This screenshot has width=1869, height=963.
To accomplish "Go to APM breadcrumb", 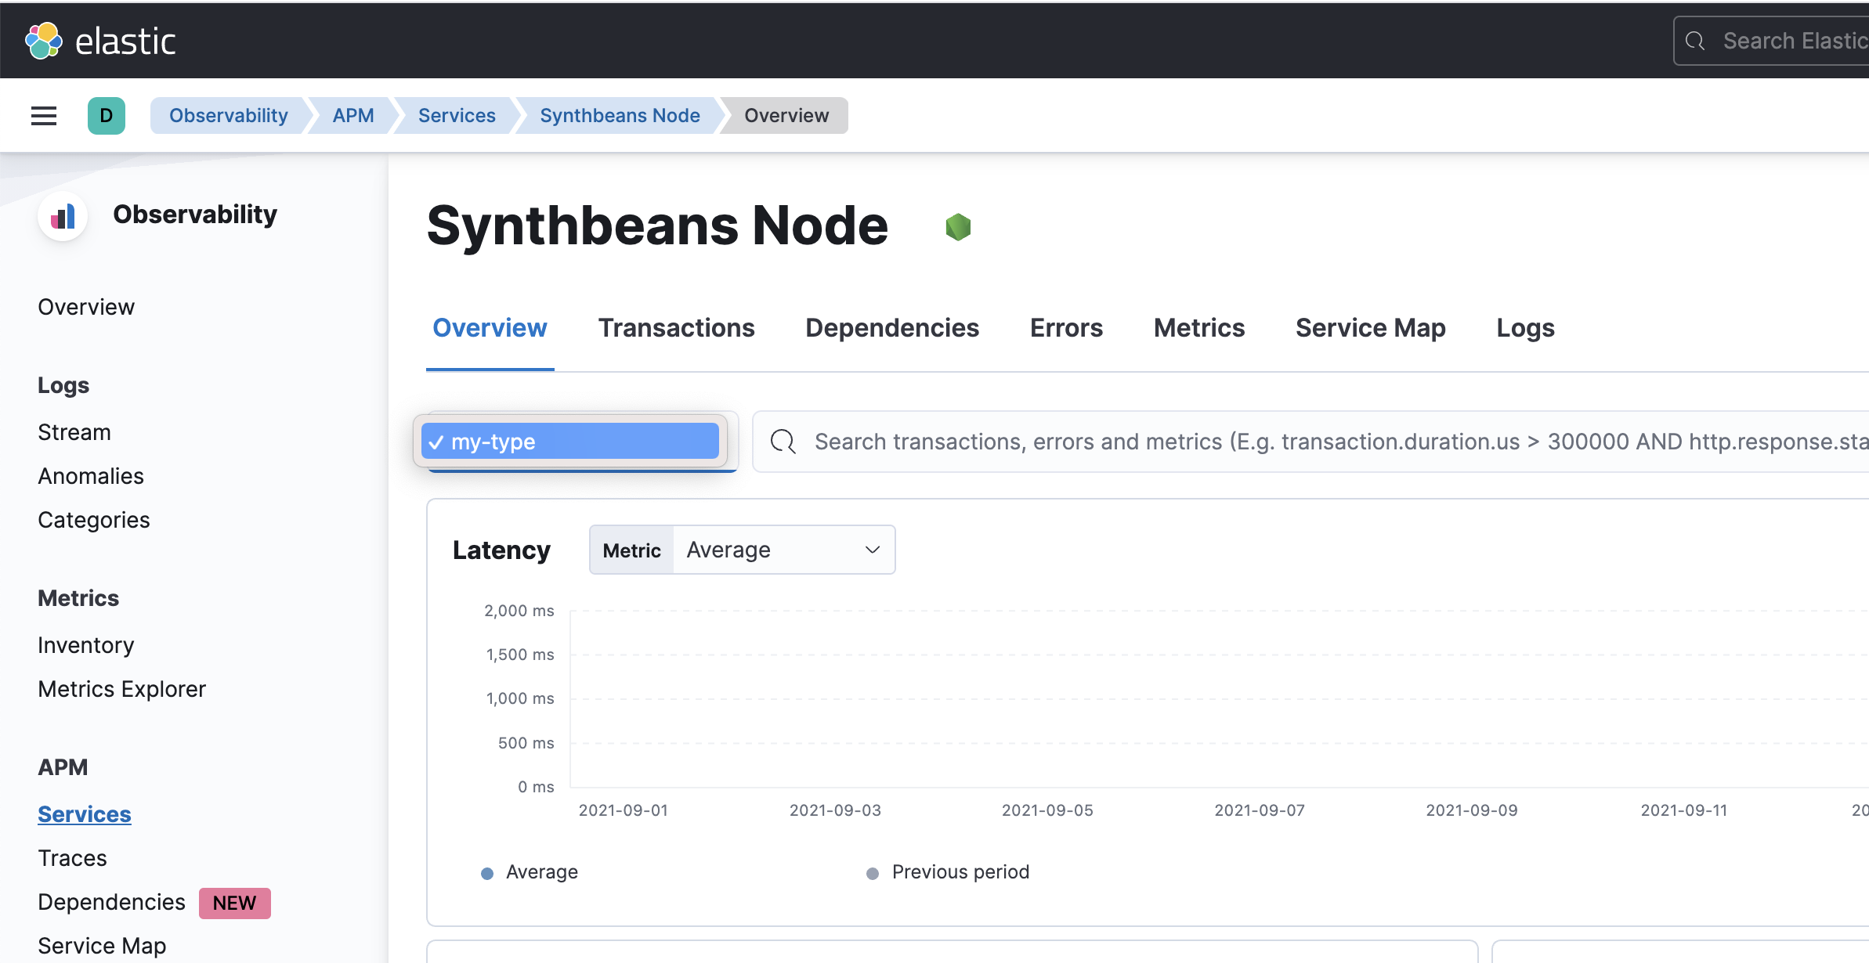I will 352,116.
